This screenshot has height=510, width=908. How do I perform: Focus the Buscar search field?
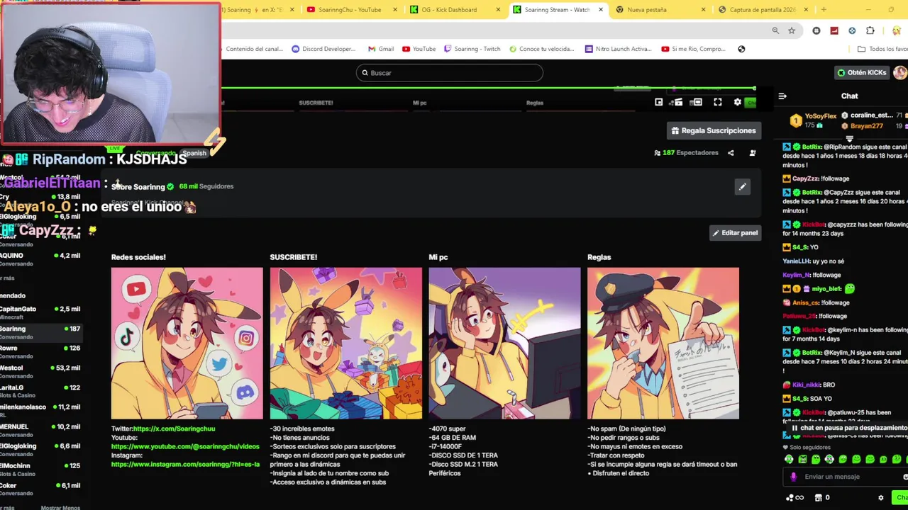tap(450, 73)
